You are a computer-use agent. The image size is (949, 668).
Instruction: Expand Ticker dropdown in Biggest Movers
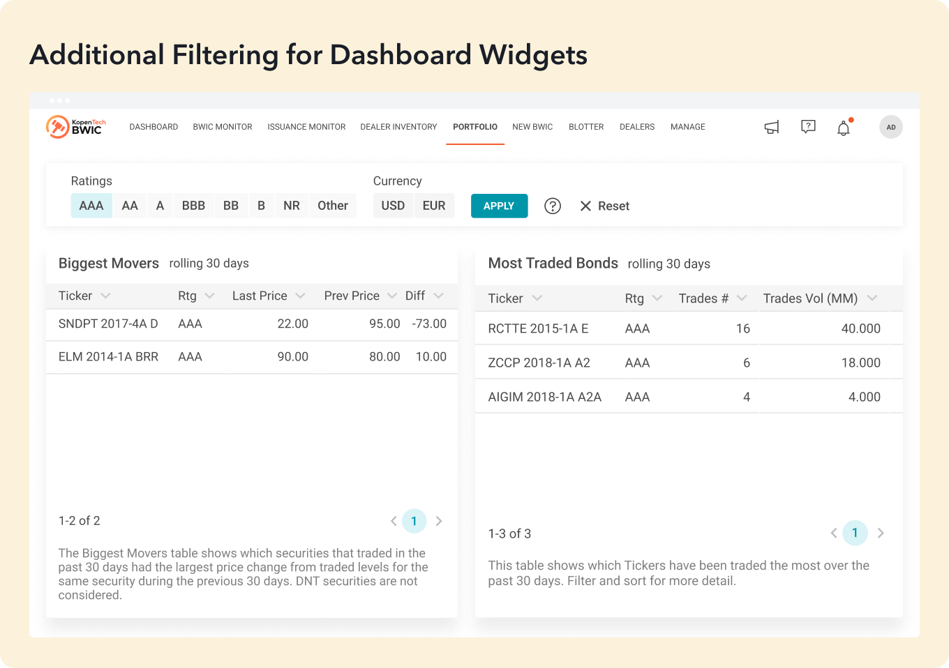(x=105, y=296)
